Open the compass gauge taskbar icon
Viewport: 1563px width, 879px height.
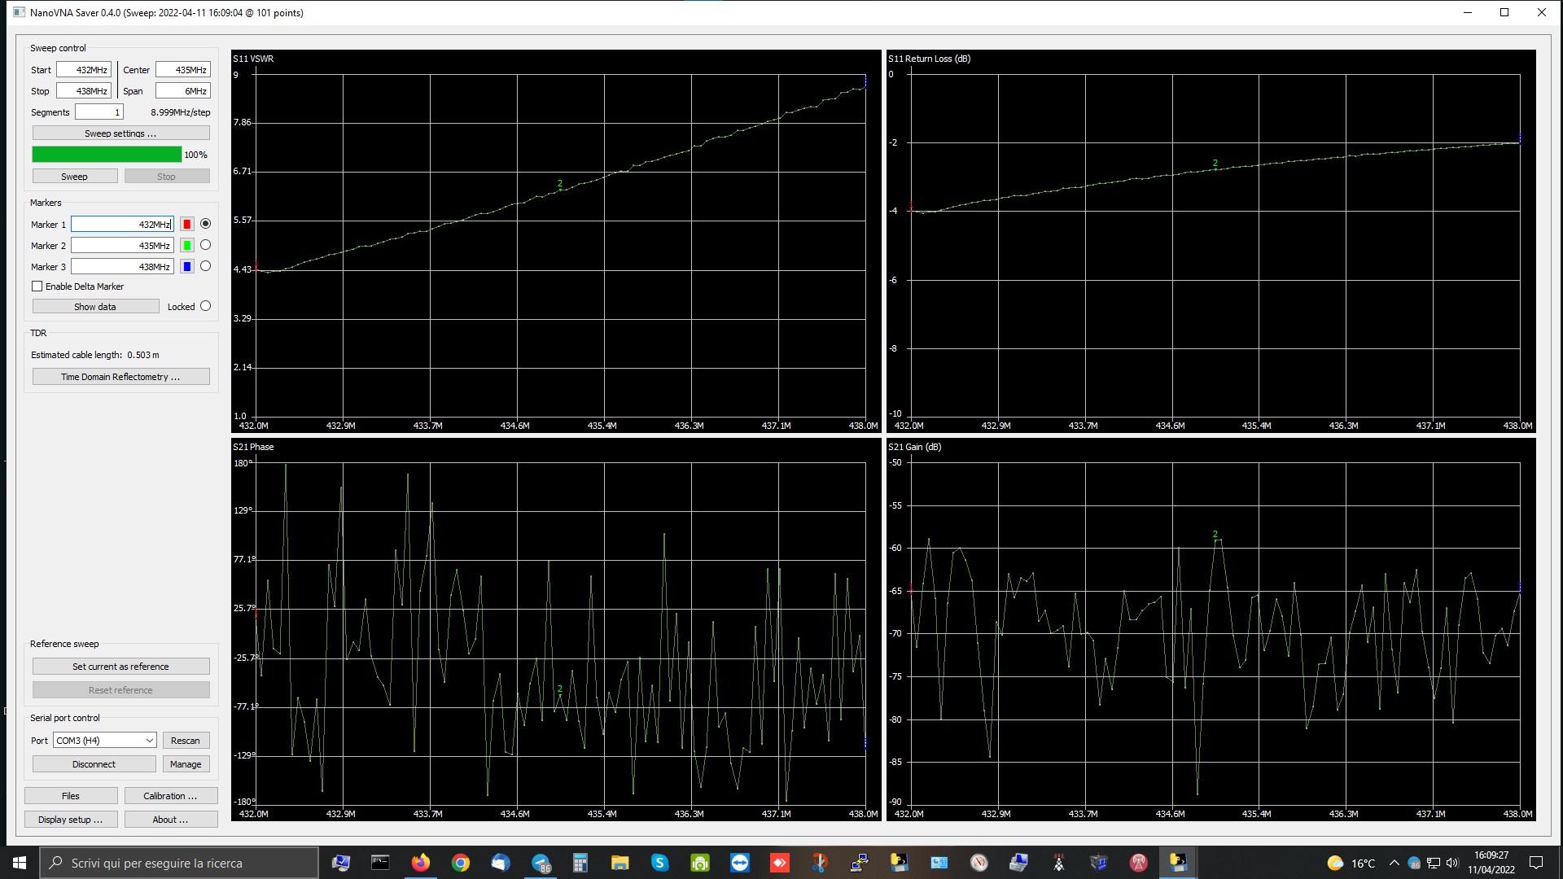click(979, 863)
